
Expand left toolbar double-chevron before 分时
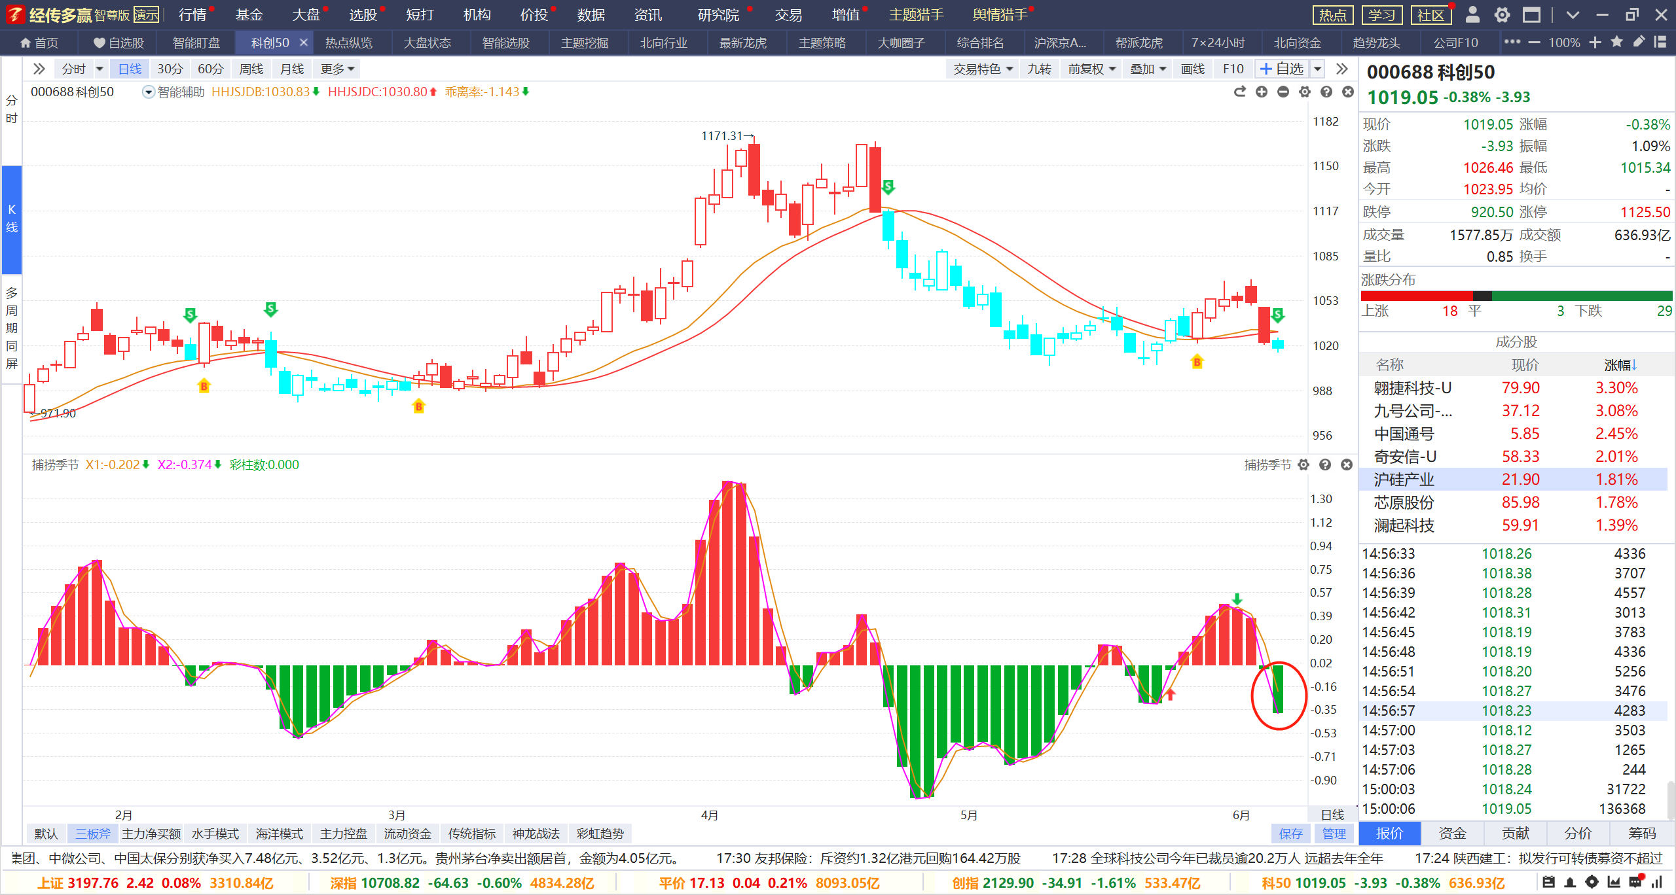pyautogui.click(x=39, y=69)
